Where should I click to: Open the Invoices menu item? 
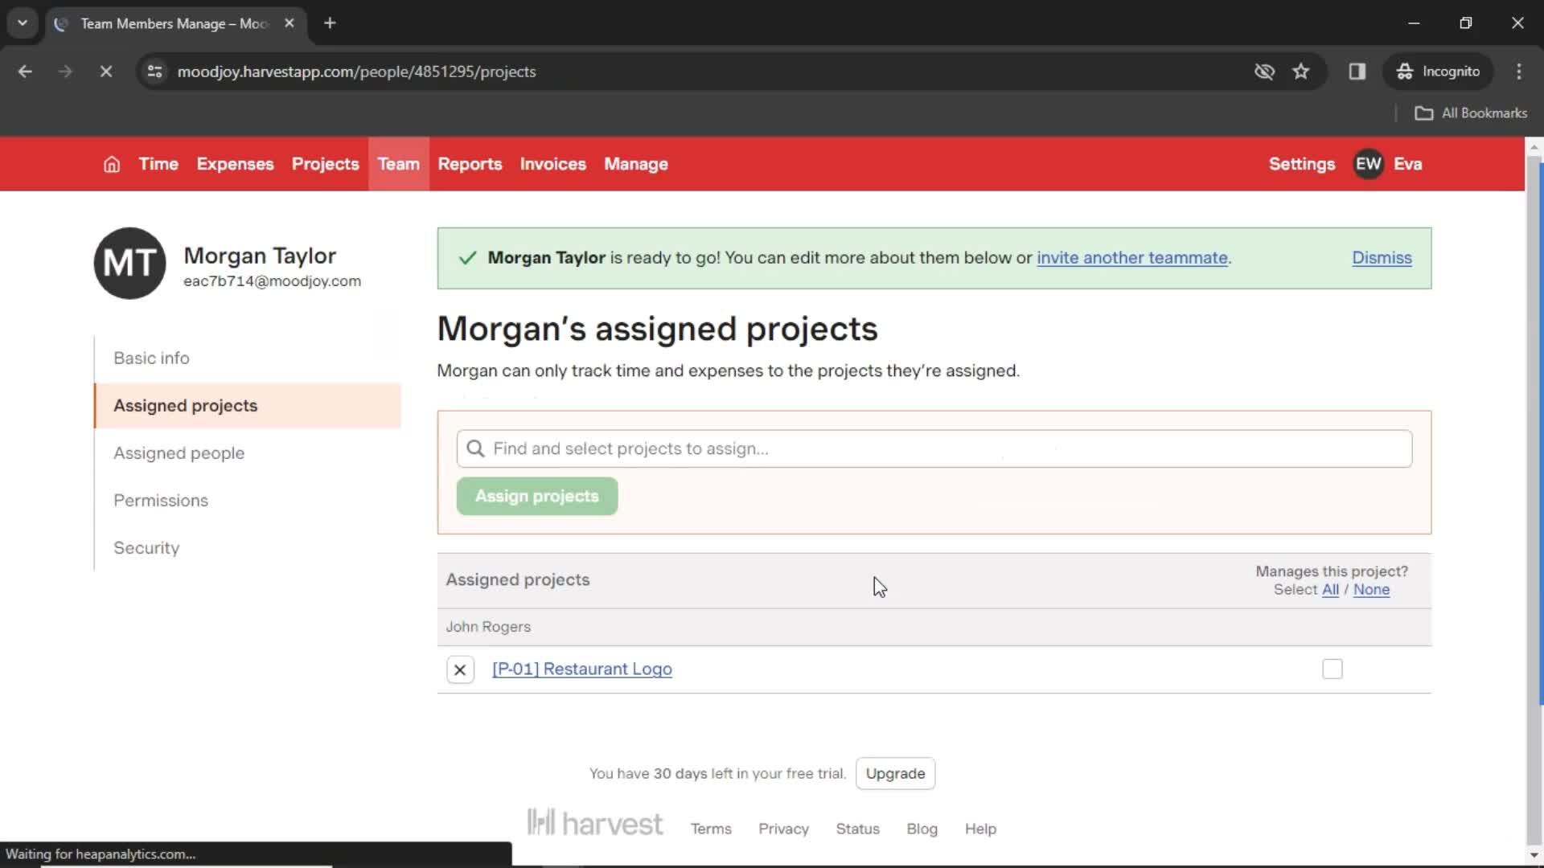tap(552, 164)
